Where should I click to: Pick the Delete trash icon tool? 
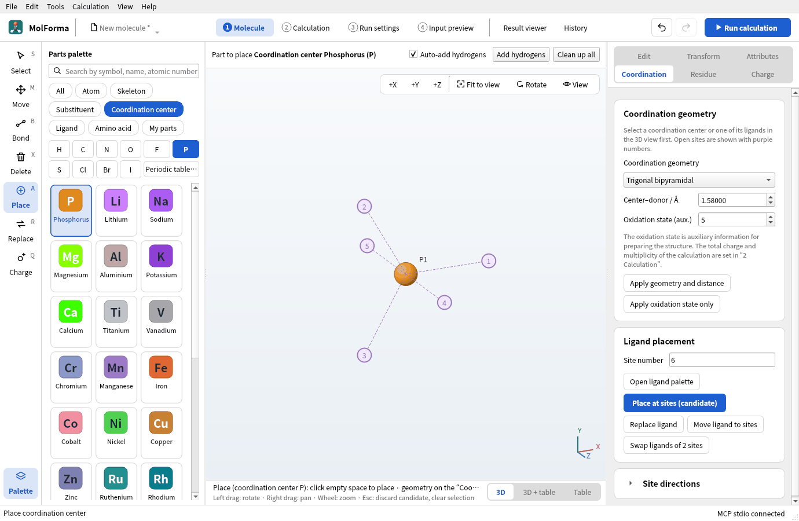(x=21, y=157)
